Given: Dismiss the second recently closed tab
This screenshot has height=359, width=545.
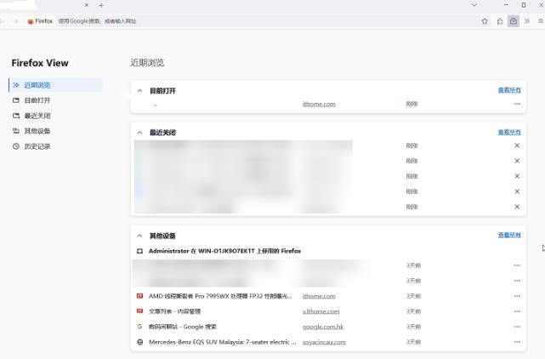Looking at the screenshot, I should (517, 161).
